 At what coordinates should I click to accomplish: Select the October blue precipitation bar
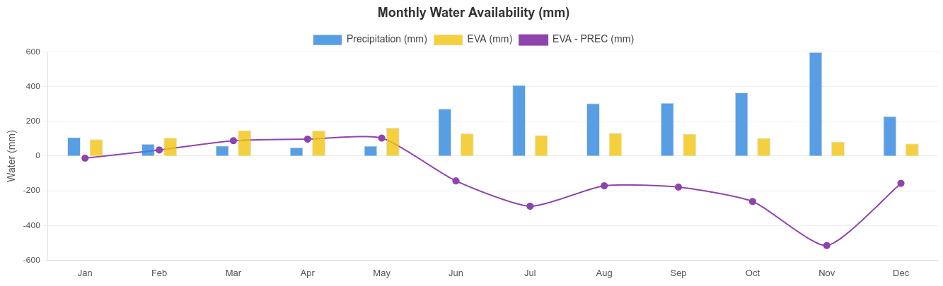(x=741, y=124)
